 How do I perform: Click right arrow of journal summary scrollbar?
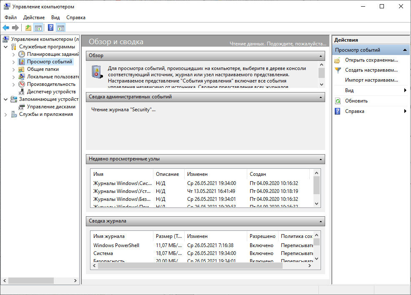pyautogui.click(x=310, y=266)
